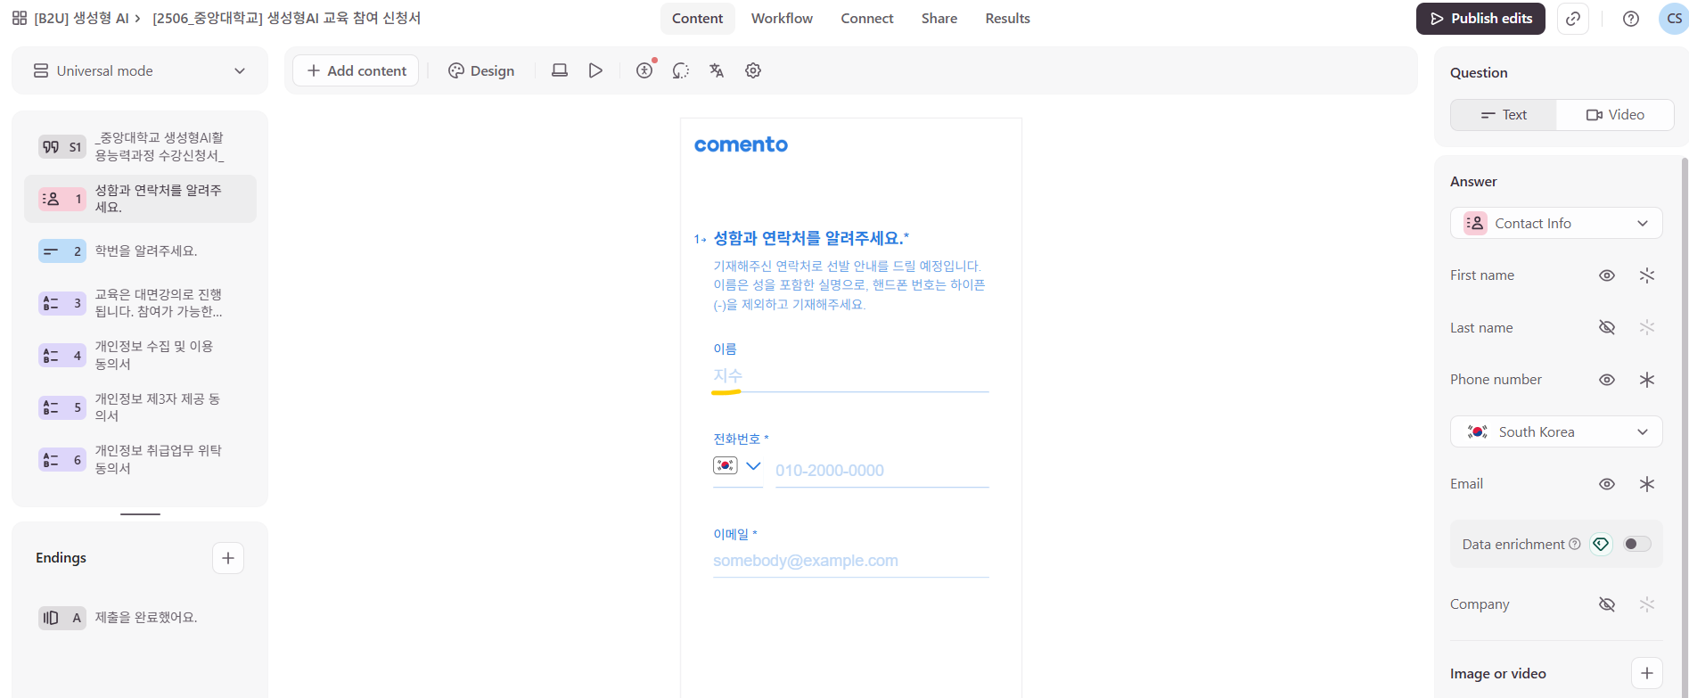Unhide the Last name field
Viewport: 1689px width, 698px height.
point(1607,327)
